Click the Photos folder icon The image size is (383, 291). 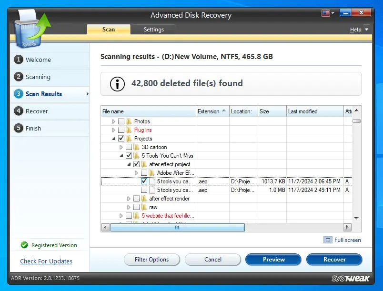tap(129, 121)
